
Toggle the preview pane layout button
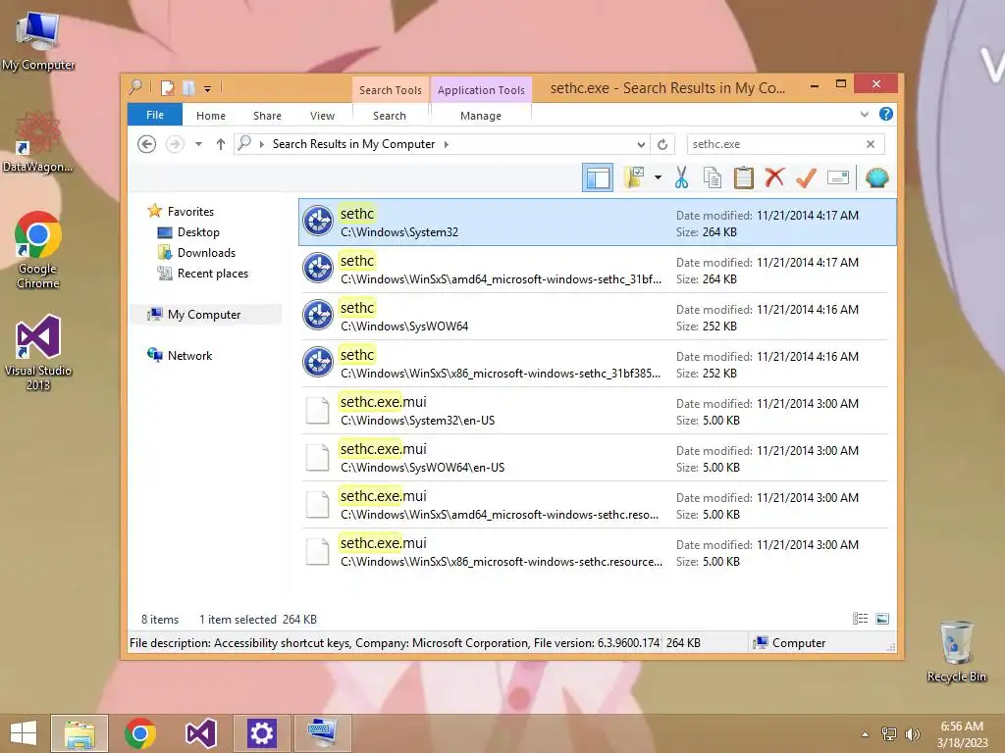(598, 177)
